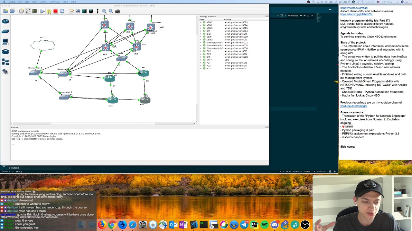Browse switches in the device sidebar
Image resolution: width=412 pixels, height=231 pixels.
(5, 31)
